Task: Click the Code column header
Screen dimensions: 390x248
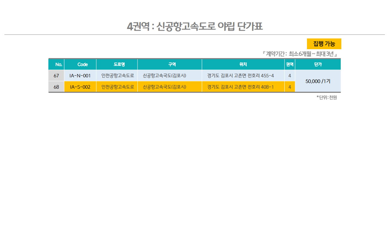Action: tap(80, 64)
